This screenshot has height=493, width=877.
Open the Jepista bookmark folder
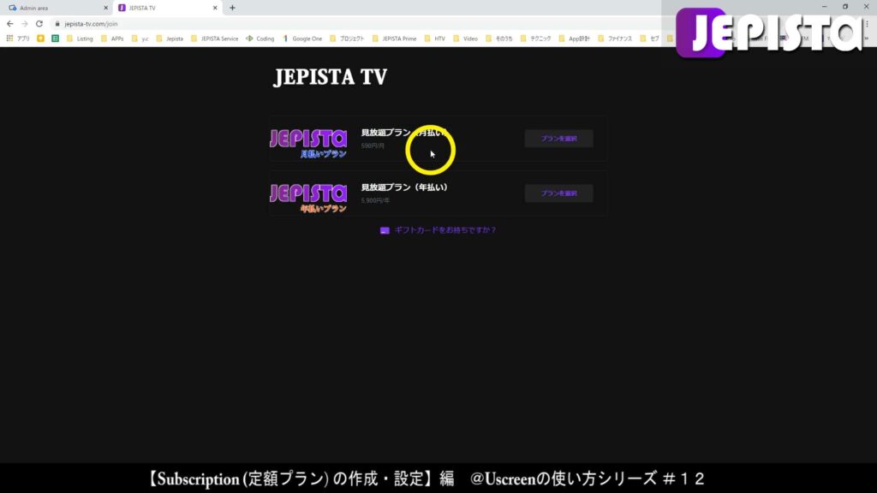[x=170, y=39]
